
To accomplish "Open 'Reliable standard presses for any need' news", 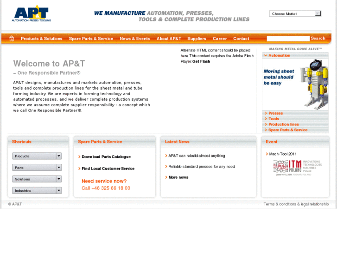I will click(202, 167).
